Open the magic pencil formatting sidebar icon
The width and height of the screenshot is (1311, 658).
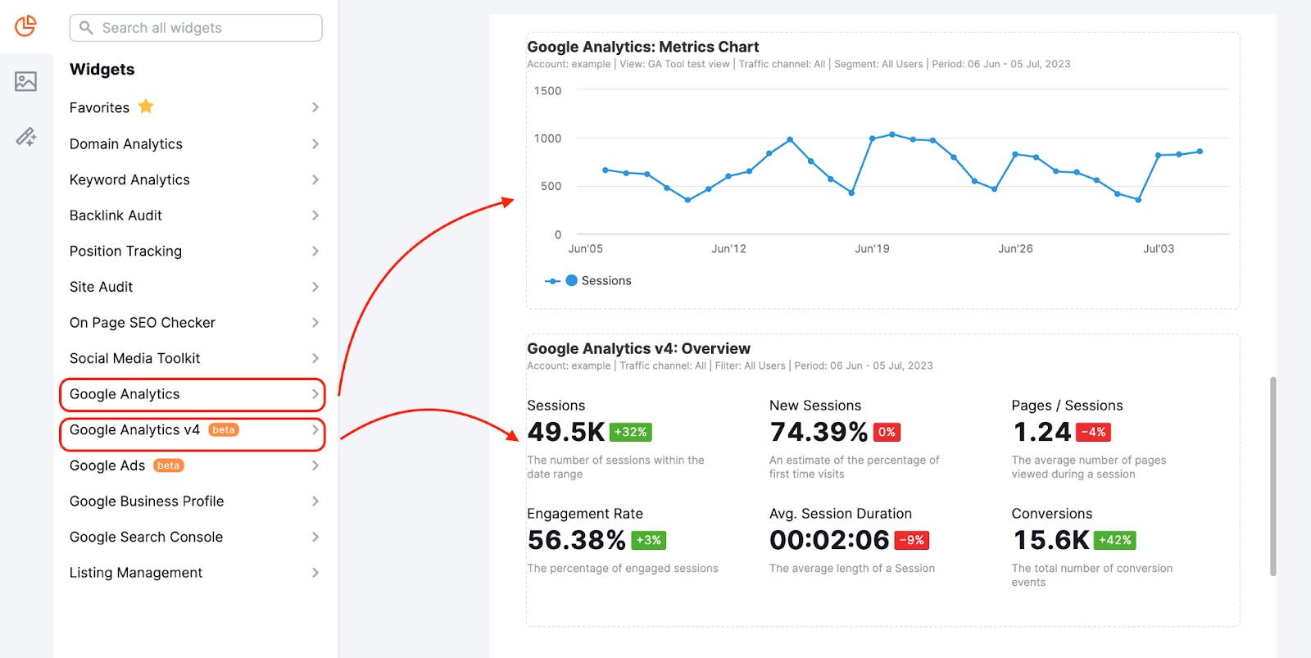pyautogui.click(x=26, y=137)
